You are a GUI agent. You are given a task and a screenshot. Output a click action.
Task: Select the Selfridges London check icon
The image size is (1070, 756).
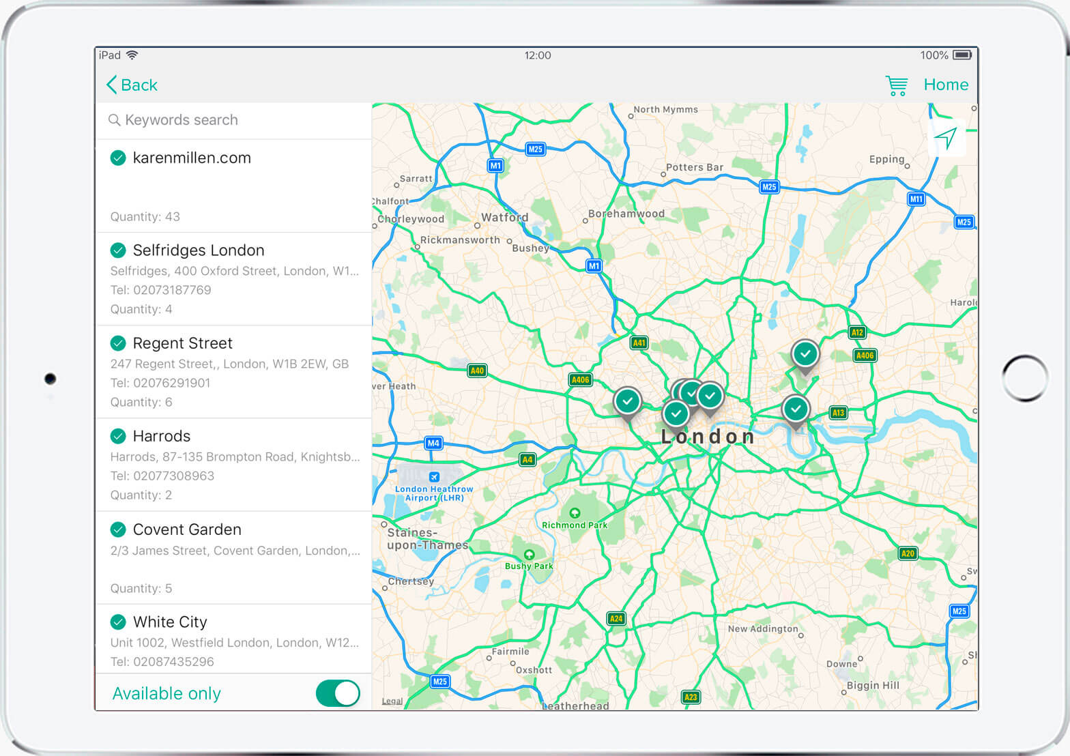coord(118,250)
